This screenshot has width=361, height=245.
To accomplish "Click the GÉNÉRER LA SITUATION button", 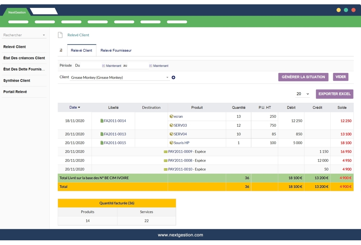I will click(x=304, y=77).
